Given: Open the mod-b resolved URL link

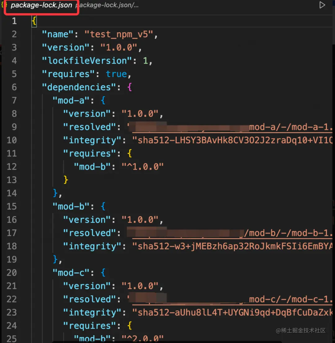Looking at the screenshot, I should [230, 233].
